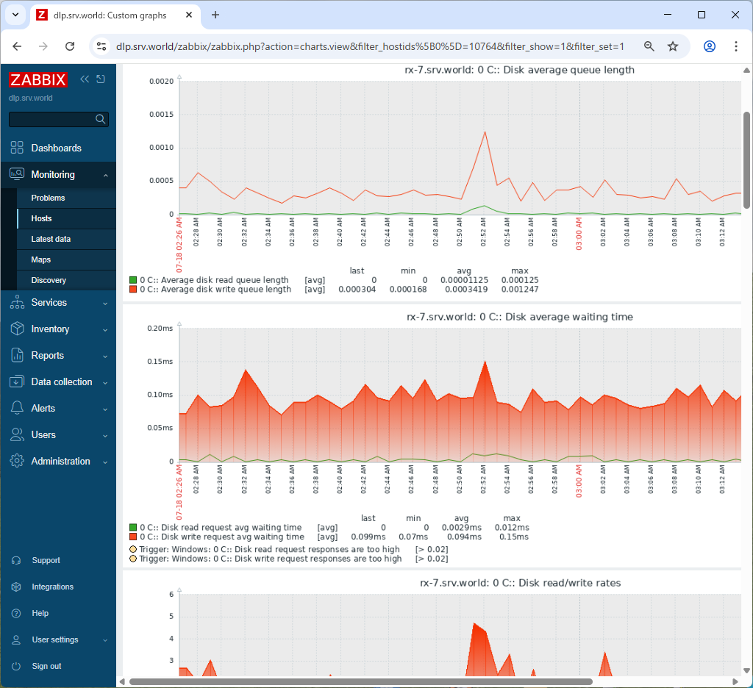Click the sidebar kiosk/hide icon
753x688 pixels.
click(101, 79)
